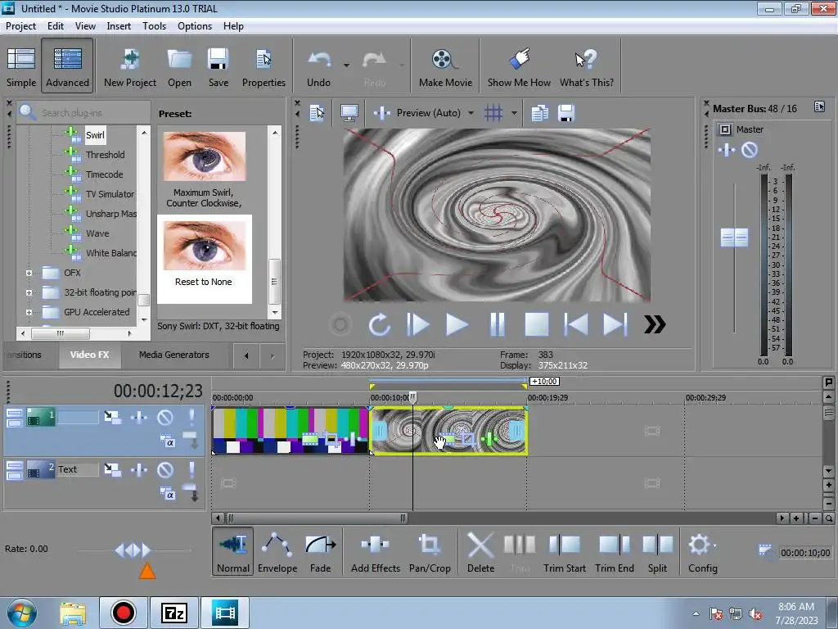Toggle the preview overlays grid
Image resolution: width=838 pixels, height=629 pixels.
(x=493, y=113)
